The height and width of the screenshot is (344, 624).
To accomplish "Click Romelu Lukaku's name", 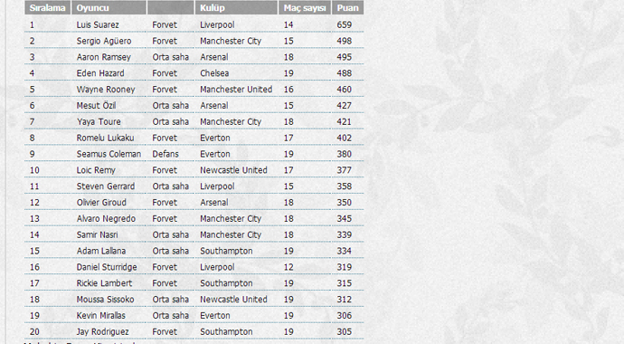I will [105, 138].
